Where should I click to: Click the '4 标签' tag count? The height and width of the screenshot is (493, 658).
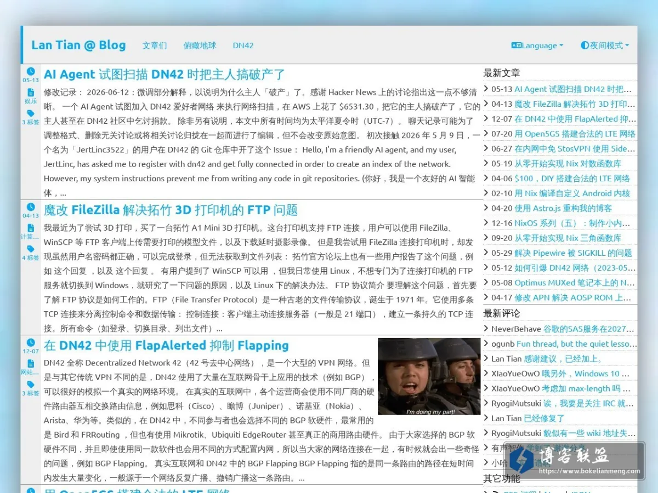pyautogui.click(x=31, y=257)
